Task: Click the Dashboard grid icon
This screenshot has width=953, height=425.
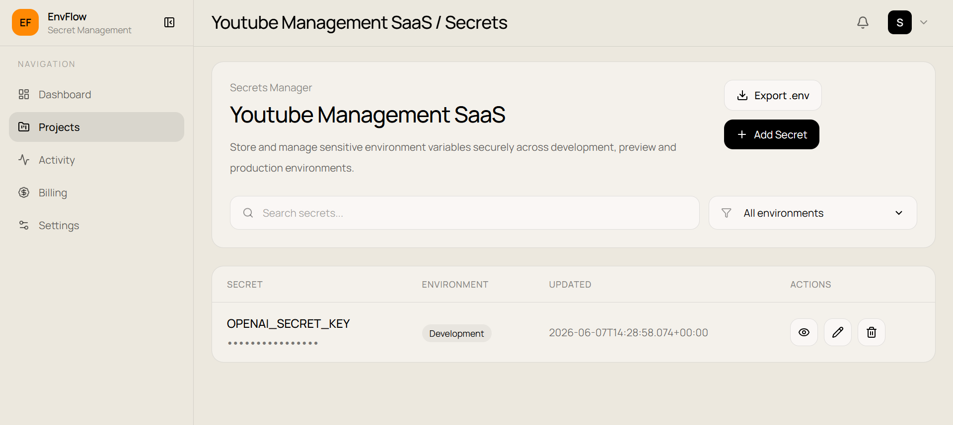Action: (x=24, y=94)
